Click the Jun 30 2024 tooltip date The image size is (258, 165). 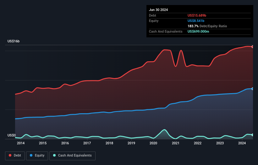coord(158,10)
